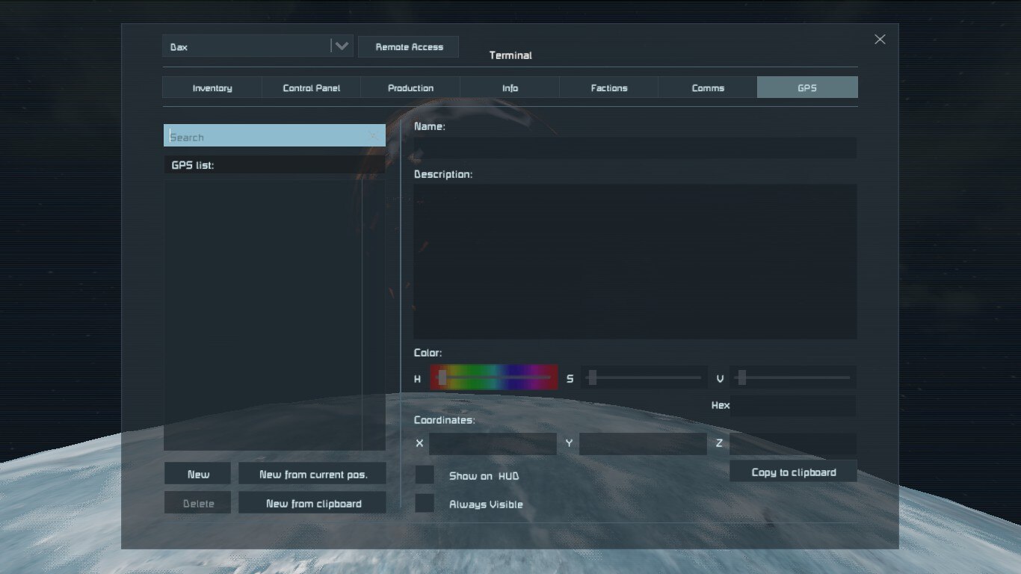
Task: Focus the X coordinate input field
Action: tap(493, 444)
